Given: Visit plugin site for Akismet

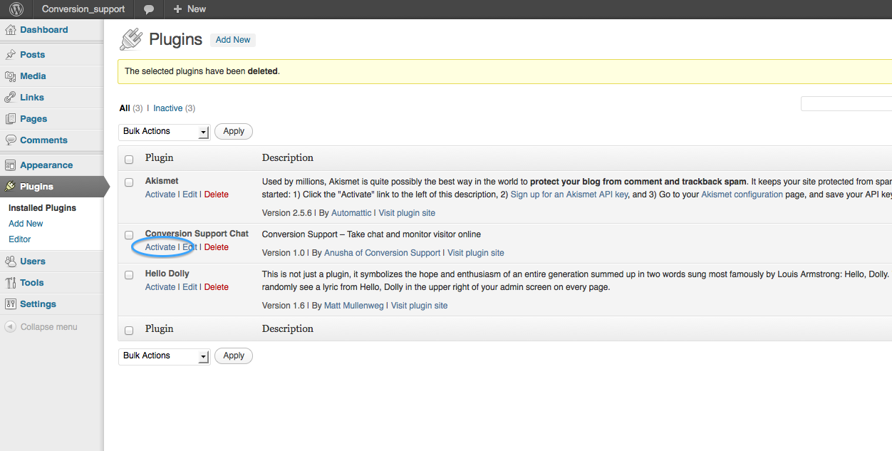Looking at the screenshot, I should pyautogui.click(x=407, y=213).
